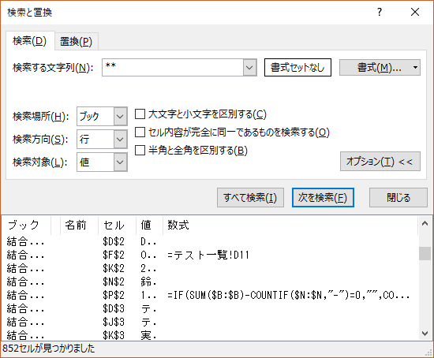Expand the 書式(M) dropdown arrow
This screenshot has width=434, height=358.
pos(415,67)
